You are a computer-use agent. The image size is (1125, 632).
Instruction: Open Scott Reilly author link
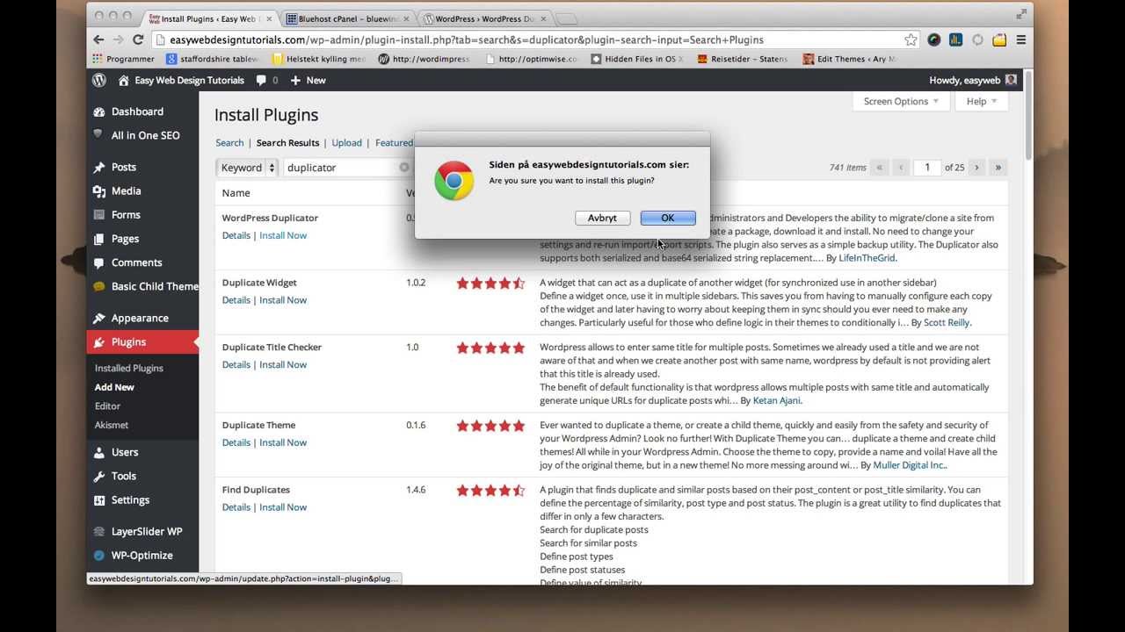947,322
